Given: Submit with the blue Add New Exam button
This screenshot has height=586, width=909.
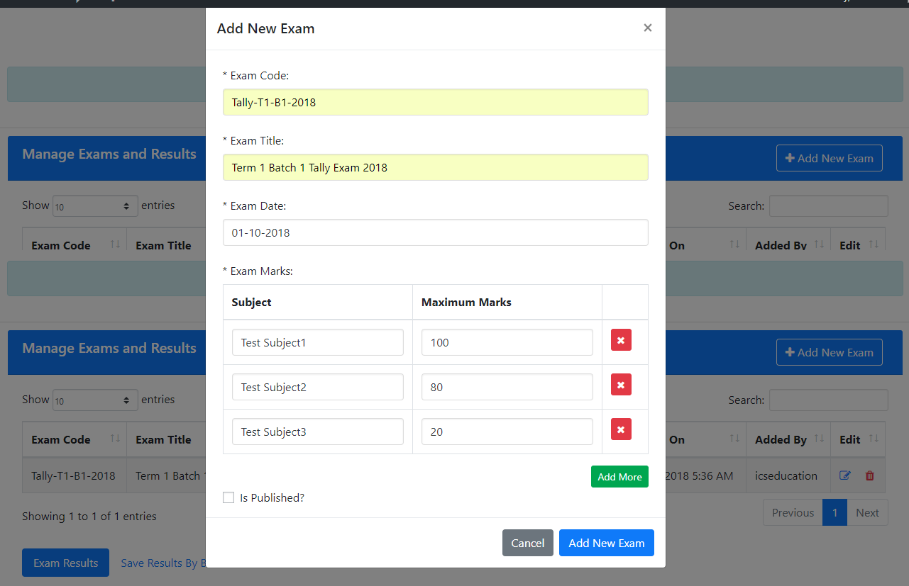Looking at the screenshot, I should point(607,543).
